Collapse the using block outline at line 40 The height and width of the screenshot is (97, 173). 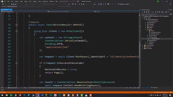click(16, 31)
